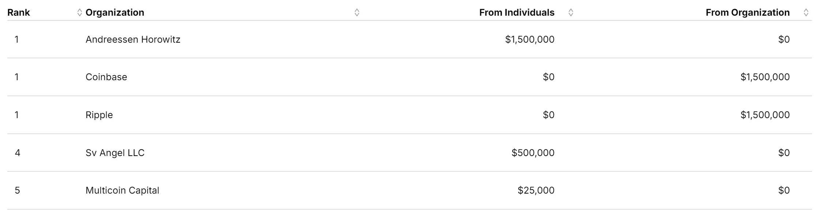Click the Organization column sort icon
This screenshot has width=820, height=218.
pyautogui.click(x=357, y=13)
